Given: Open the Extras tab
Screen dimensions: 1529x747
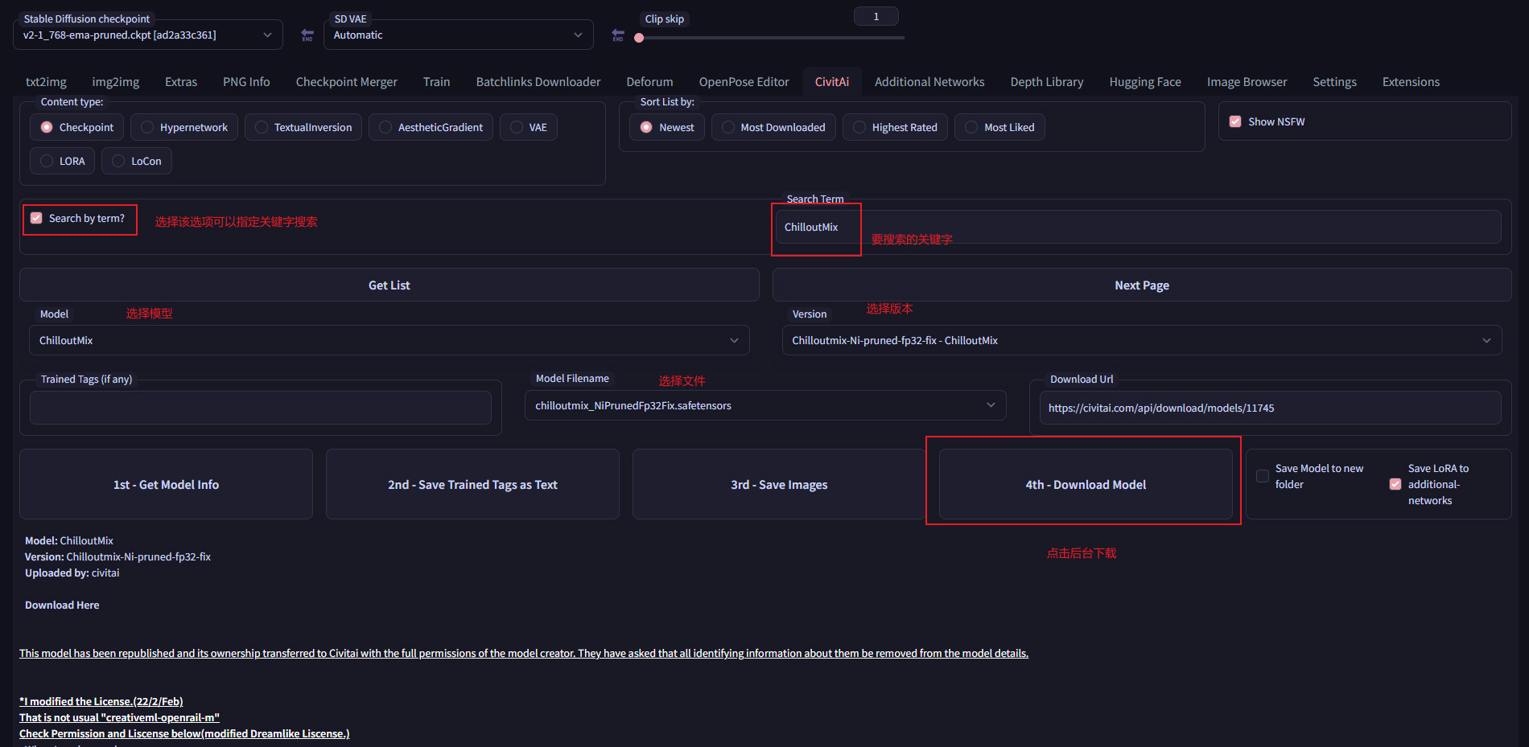Looking at the screenshot, I should 181,82.
